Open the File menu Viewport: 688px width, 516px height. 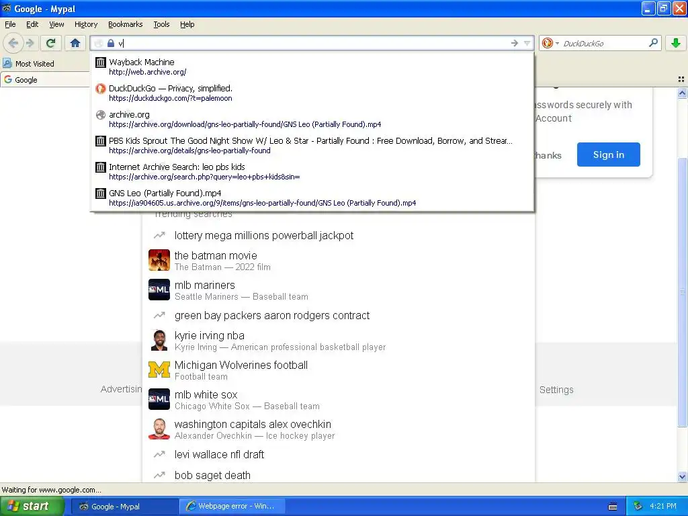click(10, 24)
